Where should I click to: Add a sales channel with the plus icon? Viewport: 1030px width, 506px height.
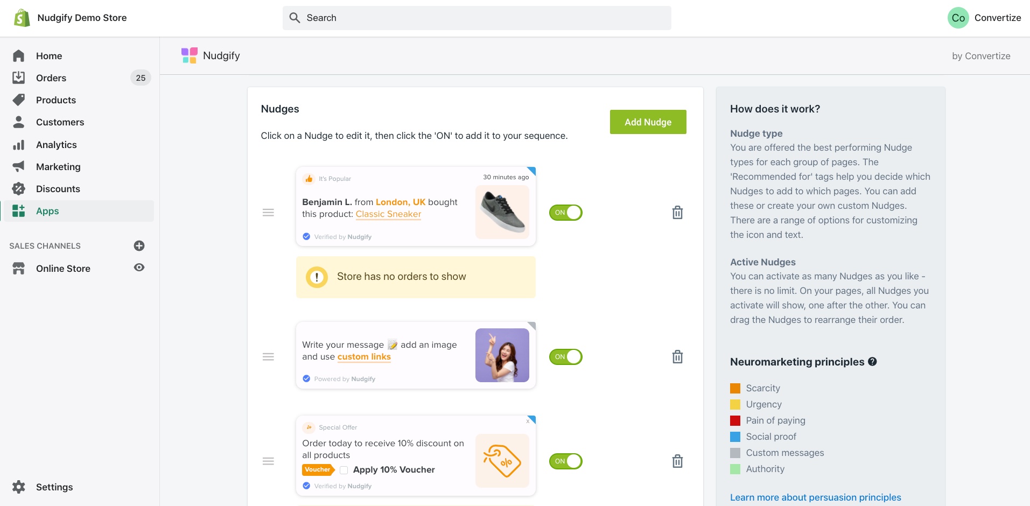pyautogui.click(x=139, y=245)
